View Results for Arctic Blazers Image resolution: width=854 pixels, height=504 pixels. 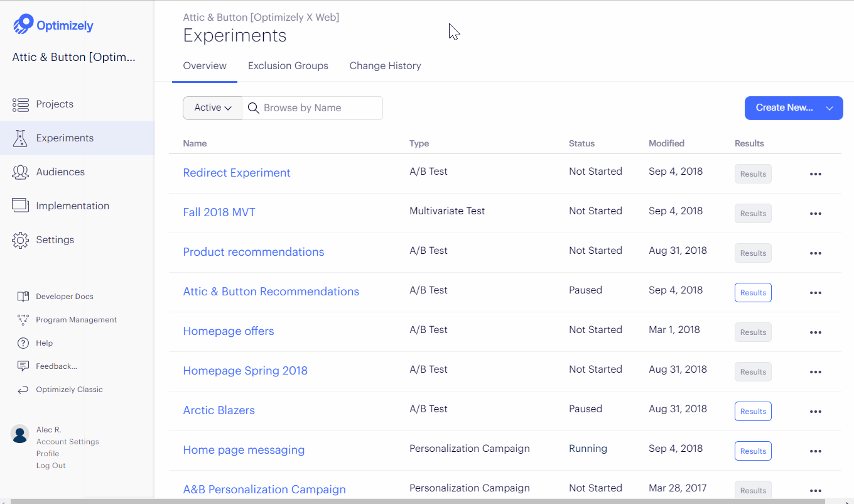click(753, 412)
